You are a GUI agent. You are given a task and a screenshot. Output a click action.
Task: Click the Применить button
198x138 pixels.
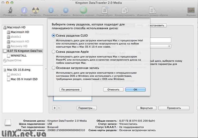pyautogui.click(x=174, y=108)
